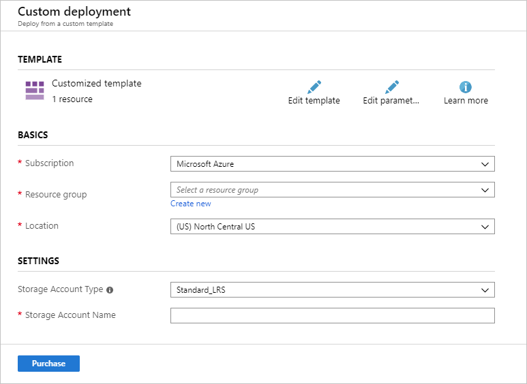Show the Storage Account Type info tooltip
The width and height of the screenshot is (527, 384).
click(110, 290)
